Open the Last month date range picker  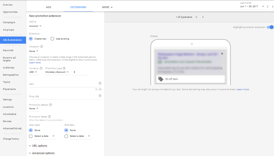pyautogui.click(x=252, y=6)
